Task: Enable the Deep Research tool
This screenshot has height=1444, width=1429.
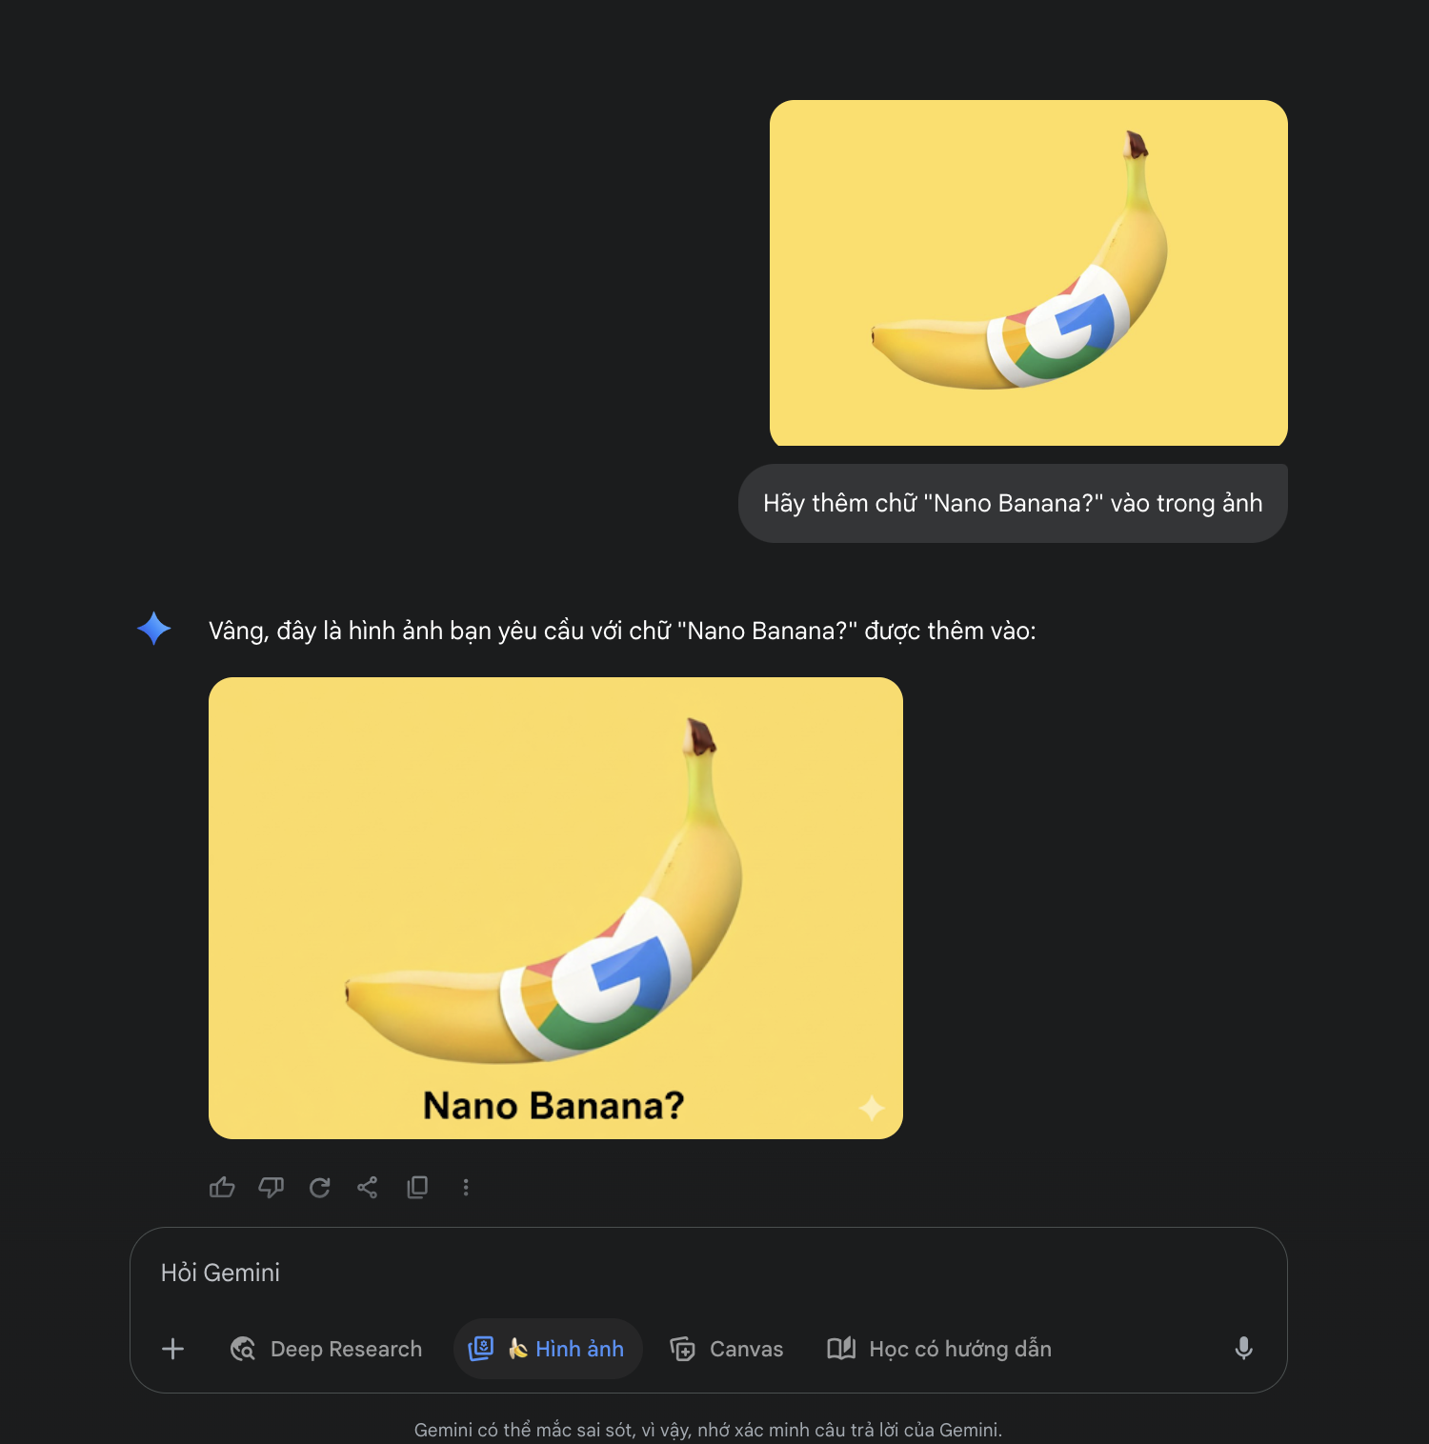Action: point(326,1349)
